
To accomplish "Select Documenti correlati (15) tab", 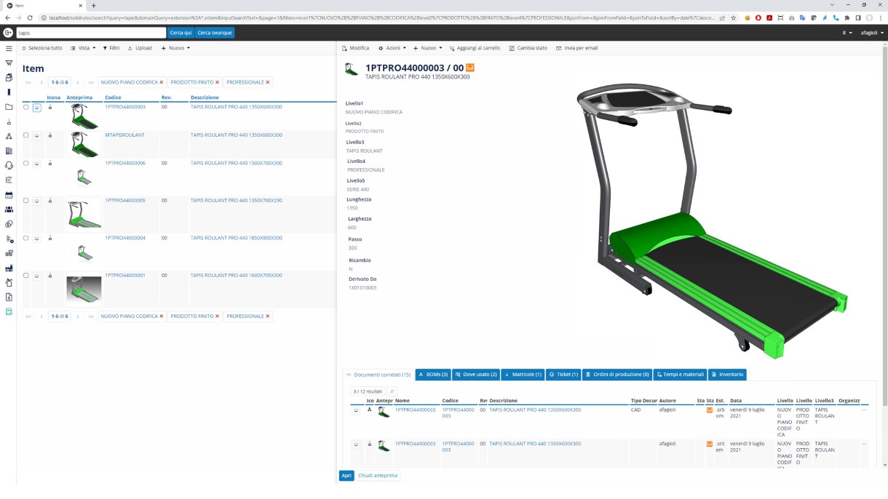I will click(378, 375).
